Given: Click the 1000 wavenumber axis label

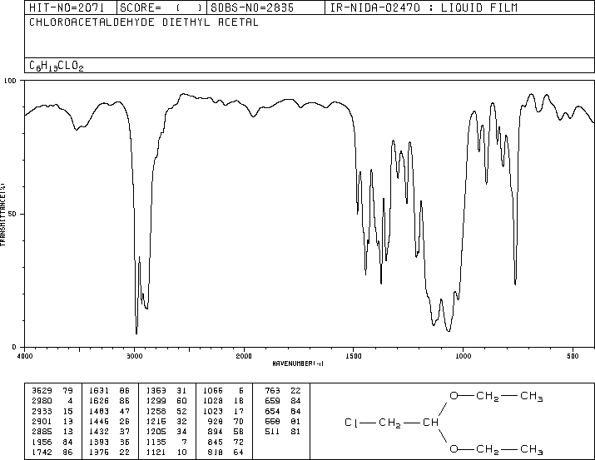Looking at the screenshot, I should click(x=464, y=356).
